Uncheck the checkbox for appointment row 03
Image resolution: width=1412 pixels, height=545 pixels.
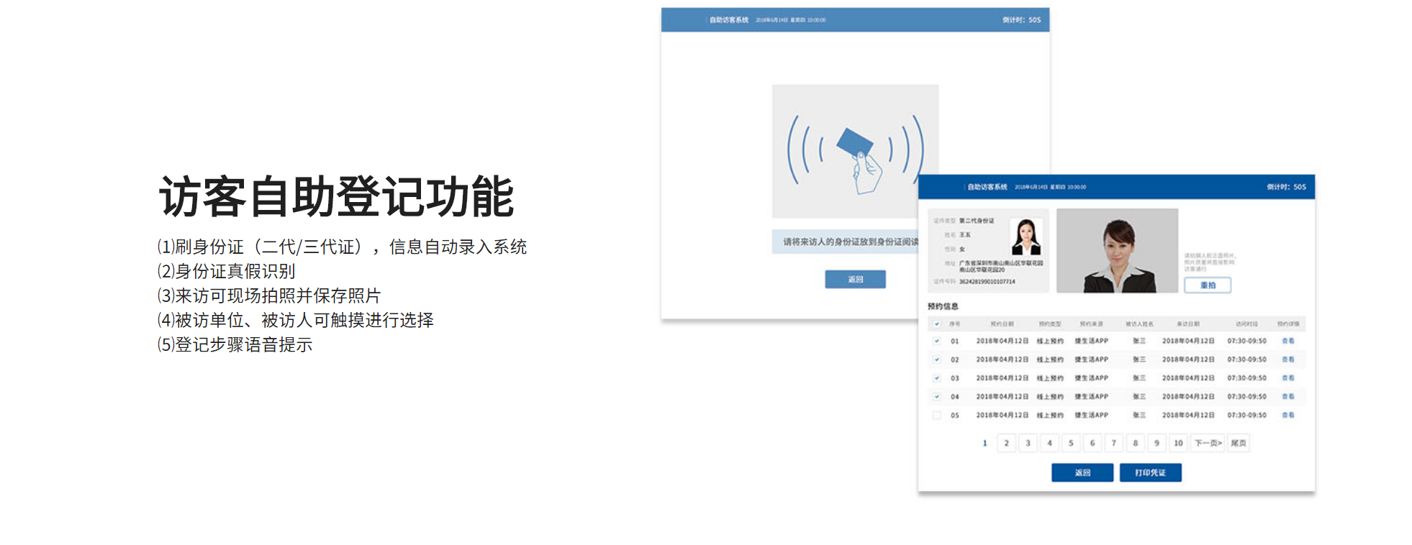pyautogui.click(x=937, y=378)
